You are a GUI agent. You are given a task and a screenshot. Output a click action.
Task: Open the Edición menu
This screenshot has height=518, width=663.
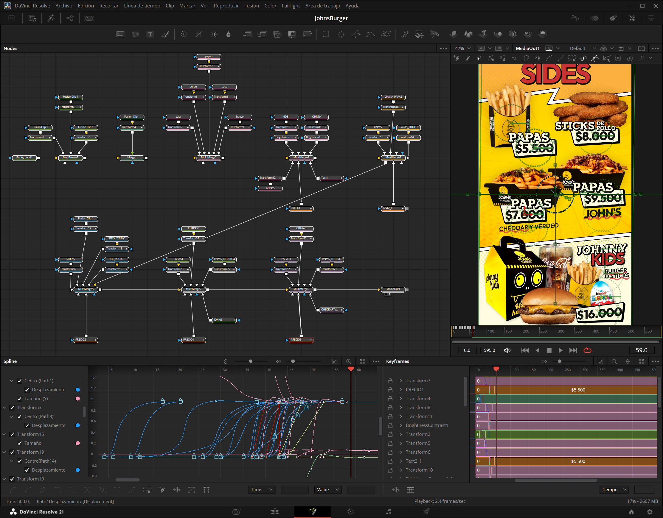click(86, 5)
